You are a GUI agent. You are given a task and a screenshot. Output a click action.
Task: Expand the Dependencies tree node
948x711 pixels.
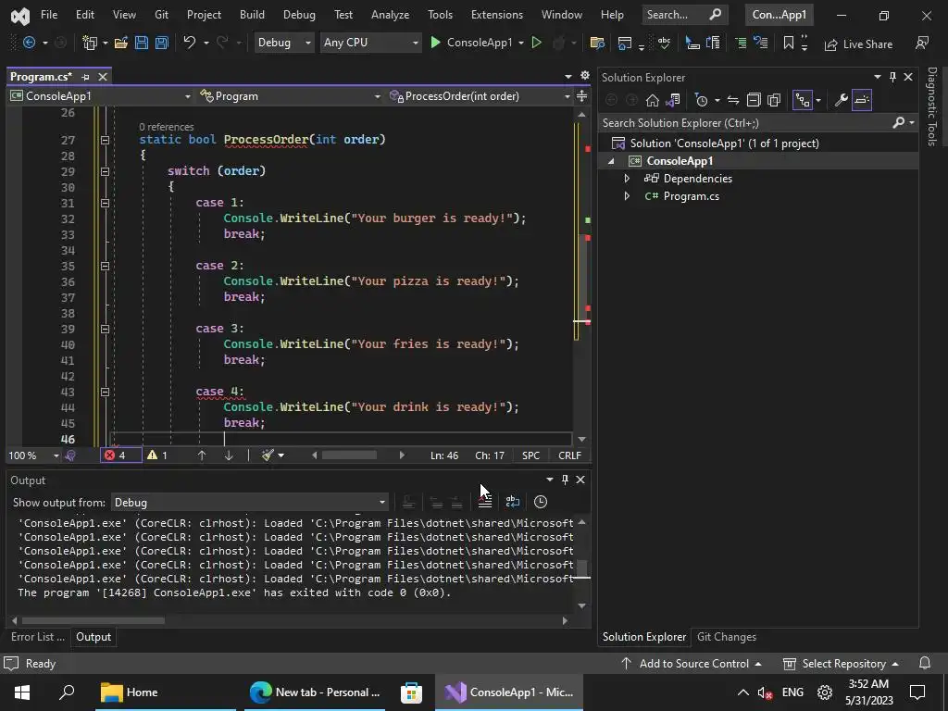point(627,179)
